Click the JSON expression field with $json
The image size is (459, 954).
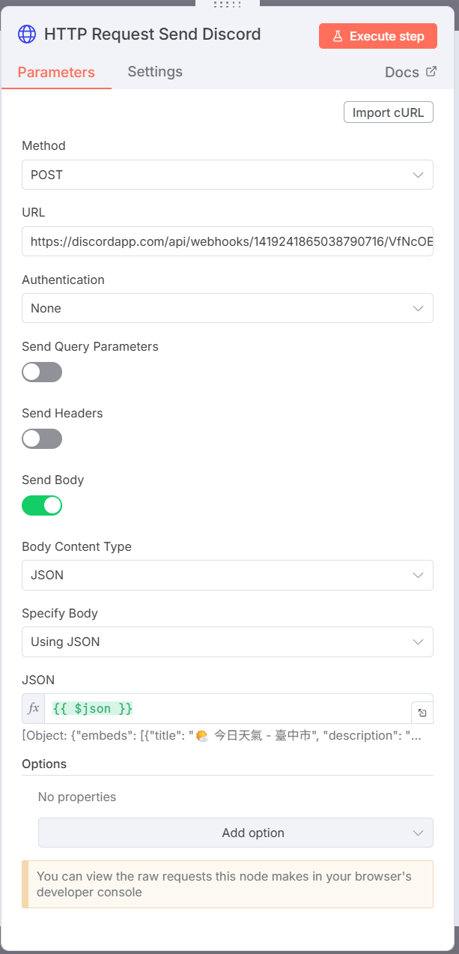225,708
